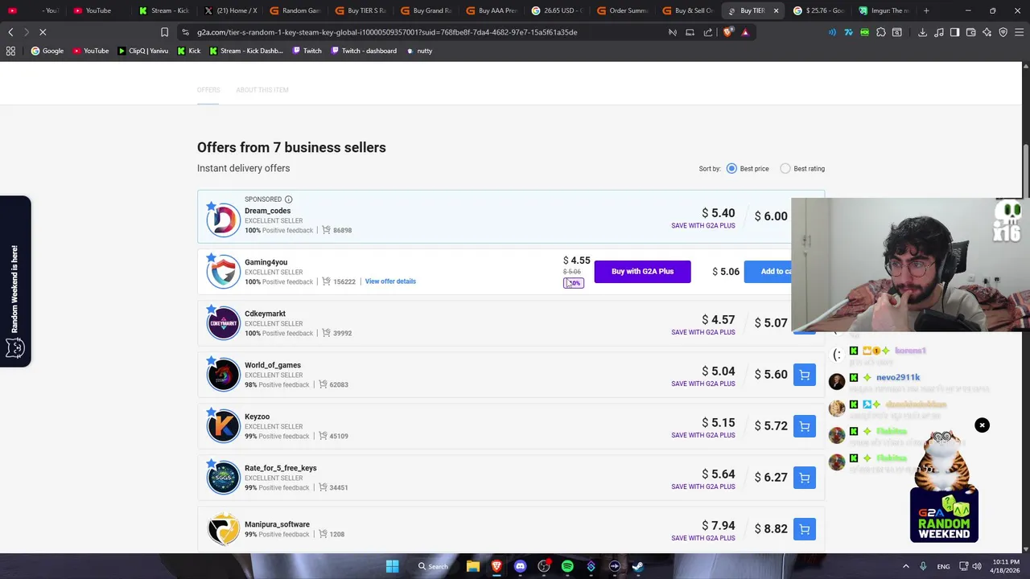Switch to the OFFERS section tab
The width and height of the screenshot is (1030, 579).
[x=208, y=90]
